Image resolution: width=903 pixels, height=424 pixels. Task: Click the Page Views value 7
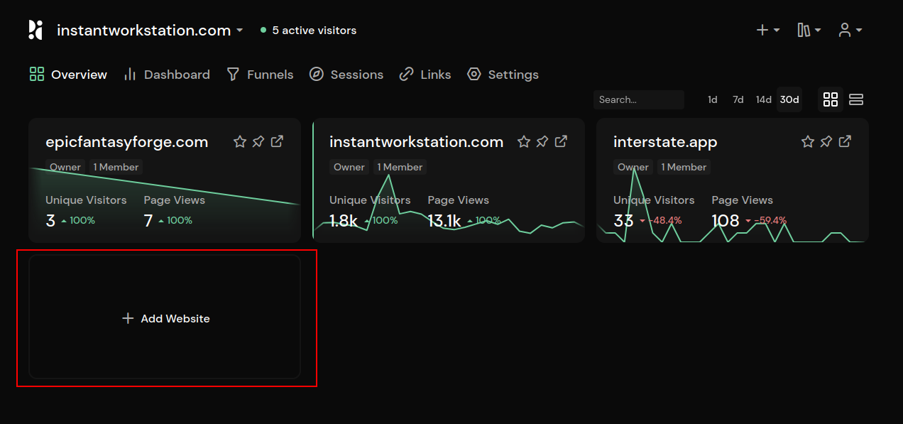(148, 221)
